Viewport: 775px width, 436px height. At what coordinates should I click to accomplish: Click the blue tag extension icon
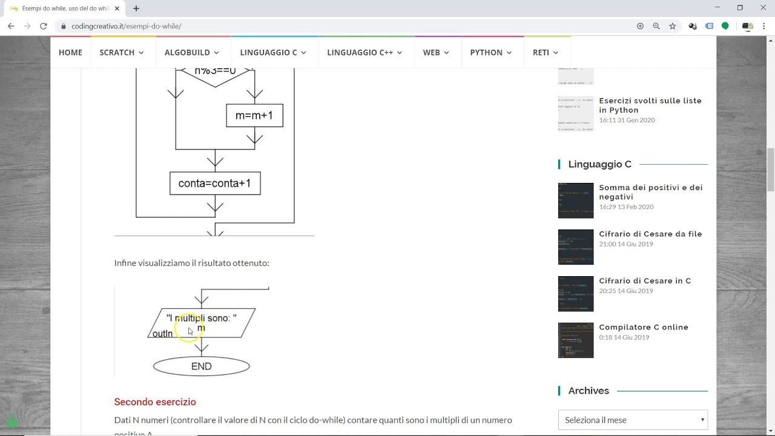(709, 26)
